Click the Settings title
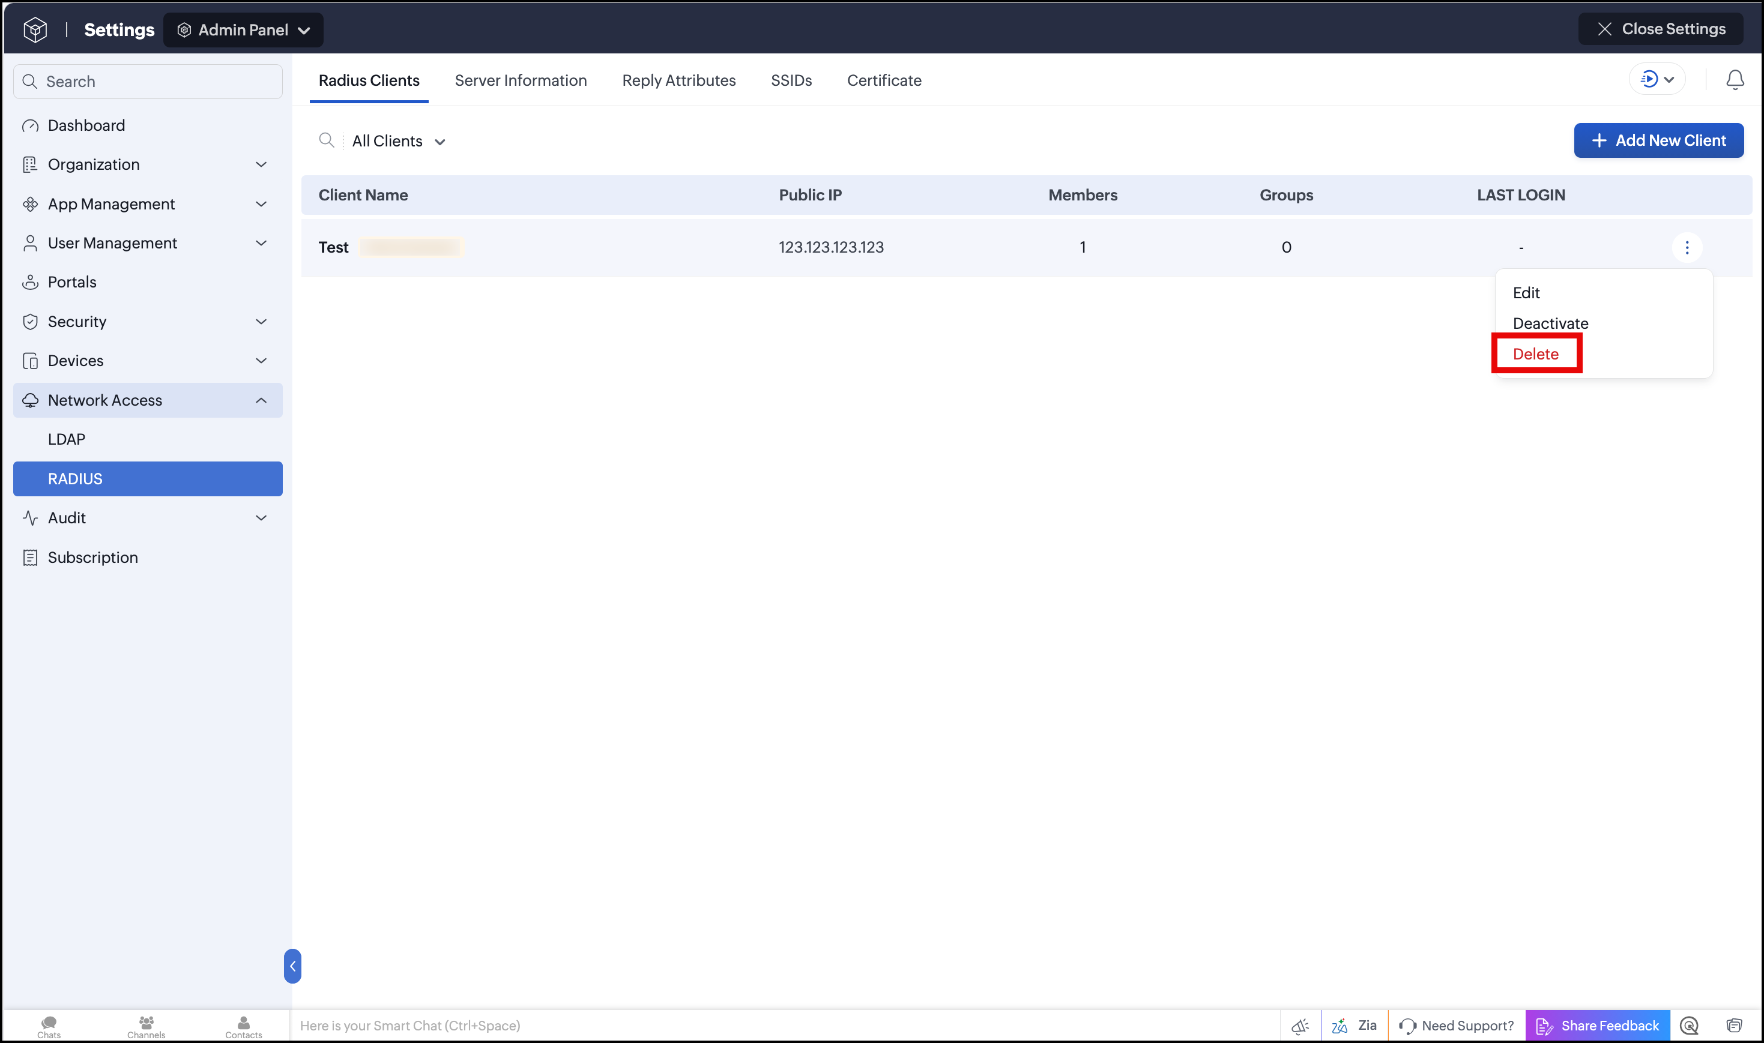Viewport: 1764px width, 1043px height. (119, 30)
